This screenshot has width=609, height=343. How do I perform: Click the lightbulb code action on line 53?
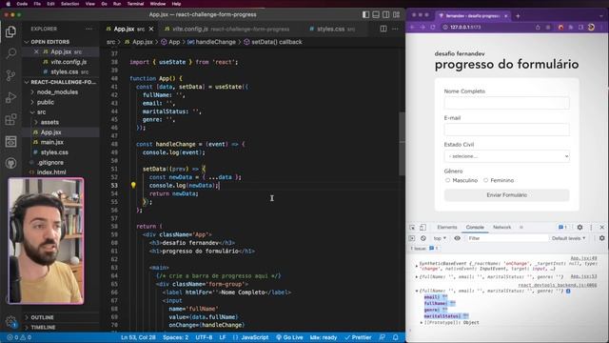click(x=133, y=185)
